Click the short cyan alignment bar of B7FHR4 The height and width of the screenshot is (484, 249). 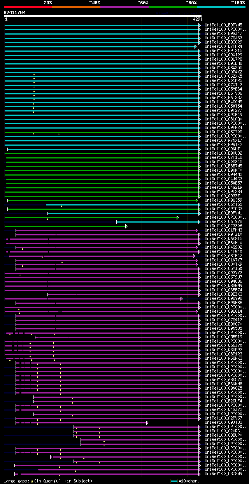(x=100, y=47)
